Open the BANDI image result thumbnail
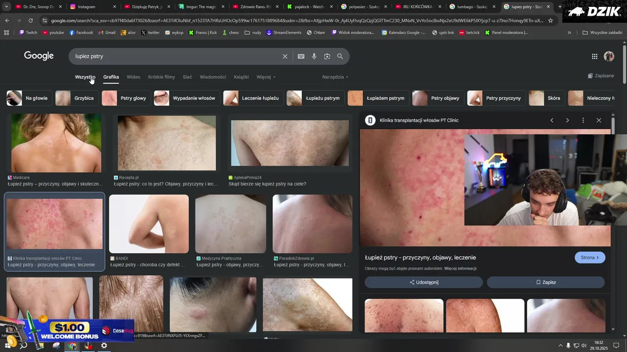 pos(149,224)
